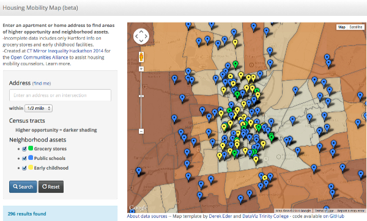
Task: Zoom in with the plus button
Action: pyautogui.click(x=141, y=69)
